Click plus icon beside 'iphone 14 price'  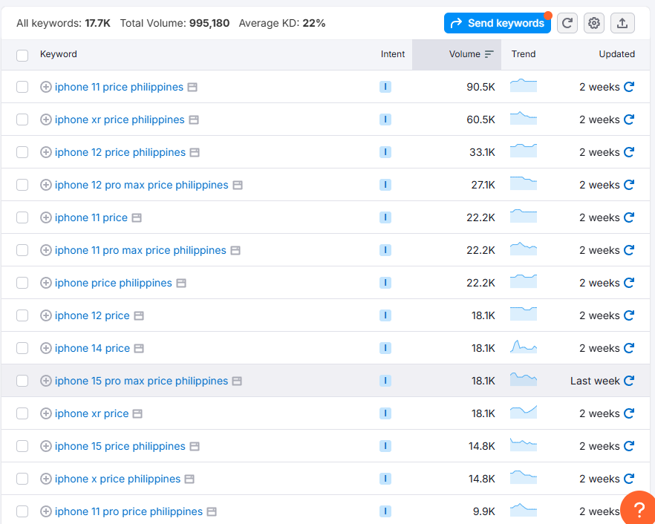pyautogui.click(x=45, y=348)
